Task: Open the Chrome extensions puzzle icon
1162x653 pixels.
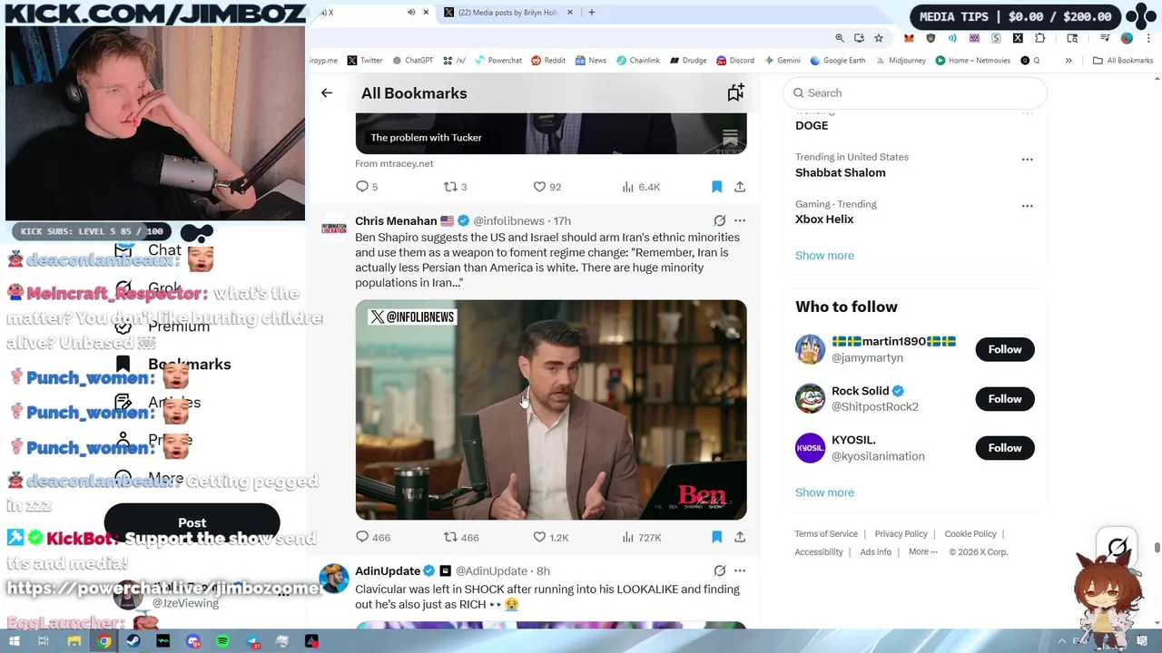Action: click(x=1040, y=38)
